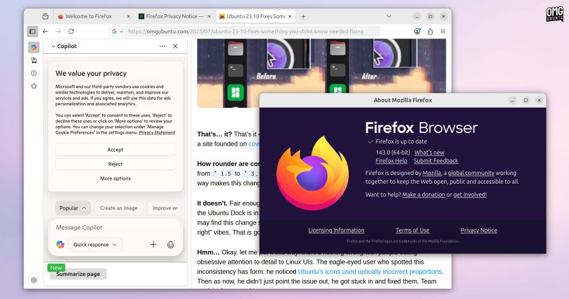The width and height of the screenshot is (569, 299).
Task: Open the What's new link
Action: (x=429, y=153)
